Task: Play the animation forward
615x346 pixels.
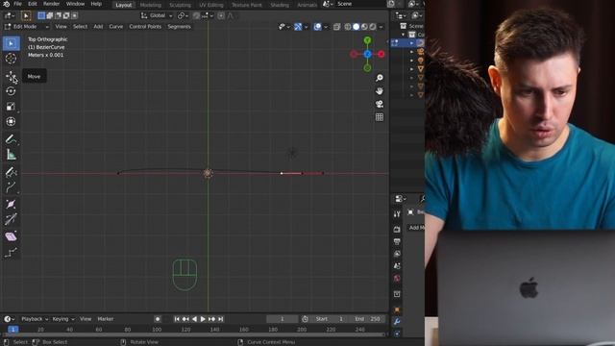Action: coord(203,319)
